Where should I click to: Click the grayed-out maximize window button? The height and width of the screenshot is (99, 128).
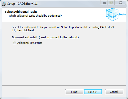pyautogui.click(x=111, y=3)
